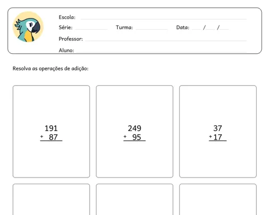Click the Aluno name line
This screenshot has width=269, height=215.
(x=161, y=51)
